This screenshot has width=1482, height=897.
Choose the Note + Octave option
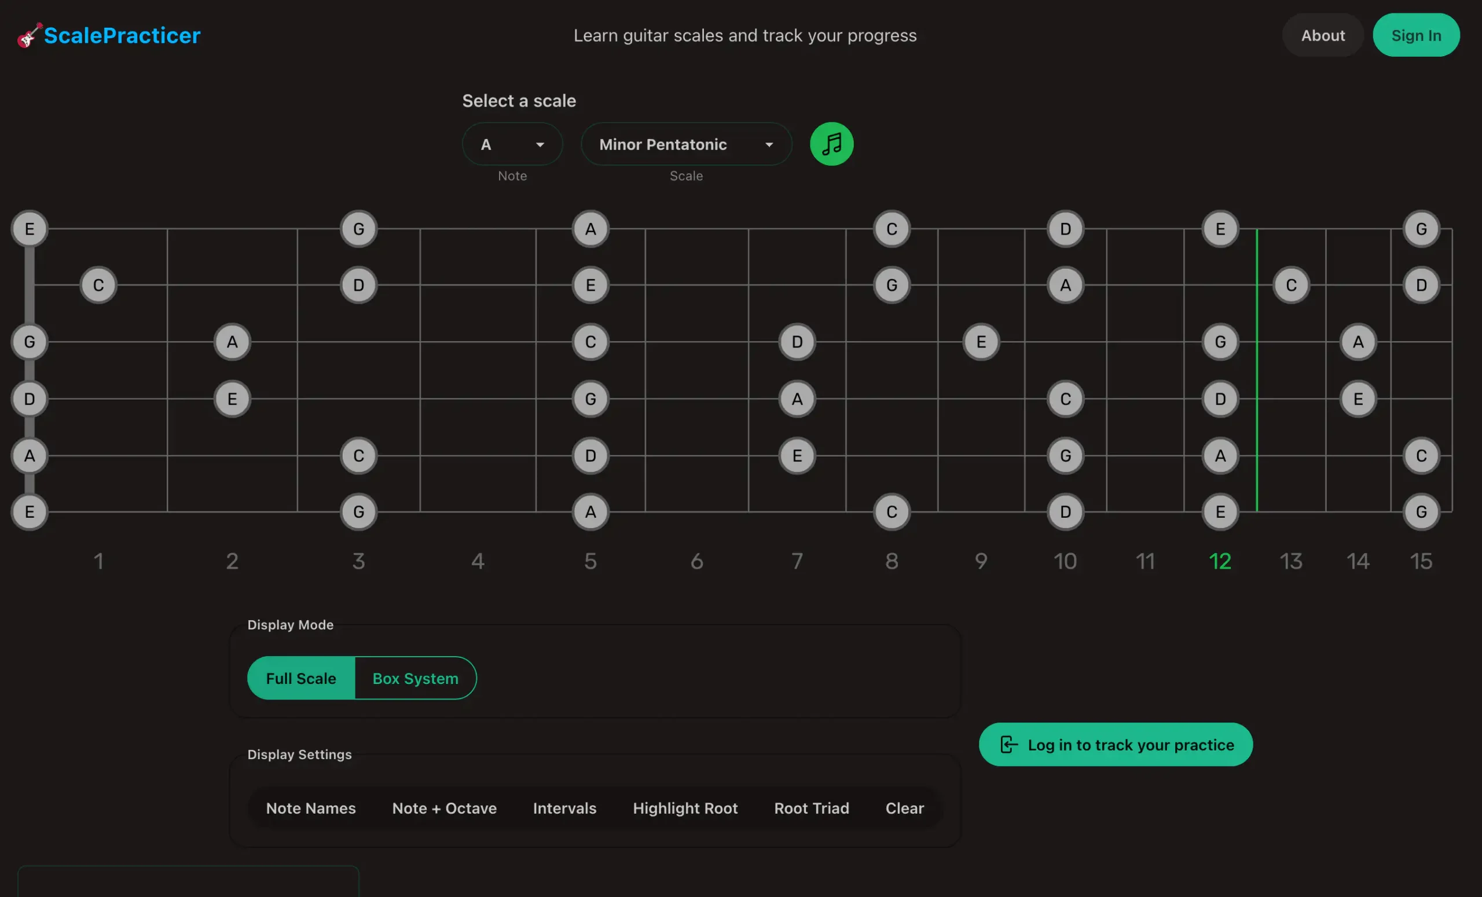click(444, 808)
